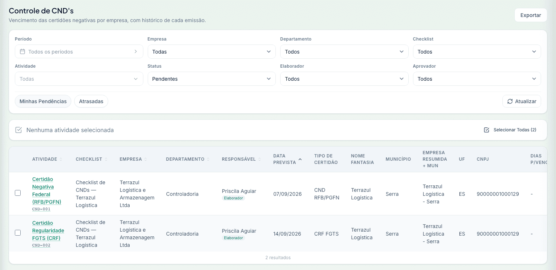Open Certidão Regularidade FGTS (CRF) link
Screen dimensions: 556x270
click(x=48, y=231)
